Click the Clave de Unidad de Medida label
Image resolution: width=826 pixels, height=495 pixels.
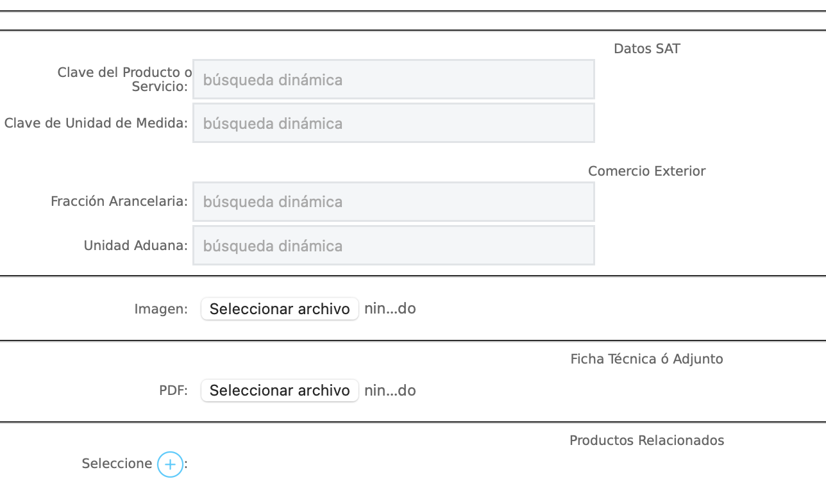96,123
